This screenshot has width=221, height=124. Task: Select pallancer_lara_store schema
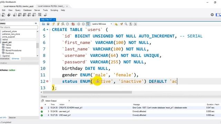11,34
